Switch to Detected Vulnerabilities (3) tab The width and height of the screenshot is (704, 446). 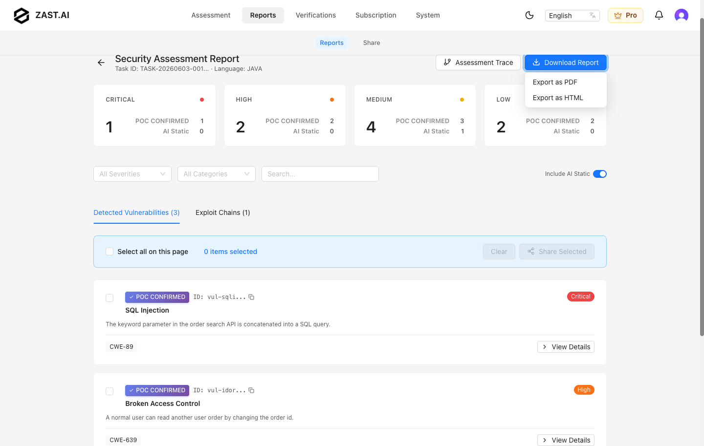point(136,213)
